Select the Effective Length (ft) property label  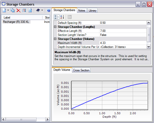(x=78, y=31)
